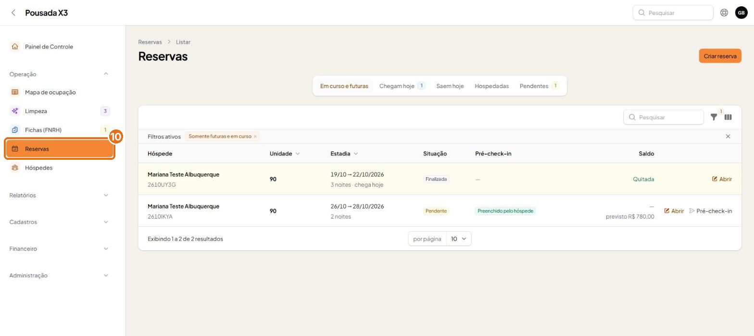Remove the 'Somente futuras e em curso' filter
Image resolution: width=754 pixels, height=336 pixels.
pyautogui.click(x=255, y=137)
